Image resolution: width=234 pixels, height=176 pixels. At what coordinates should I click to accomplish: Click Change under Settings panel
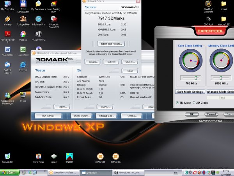tap(105, 107)
